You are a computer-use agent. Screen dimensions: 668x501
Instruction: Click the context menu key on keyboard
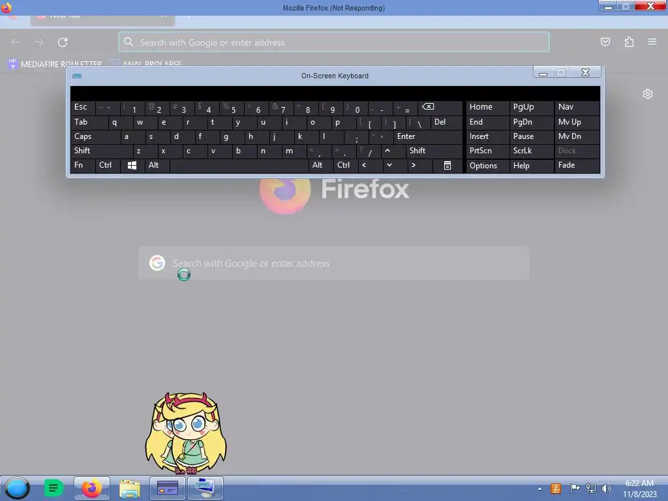(x=448, y=165)
